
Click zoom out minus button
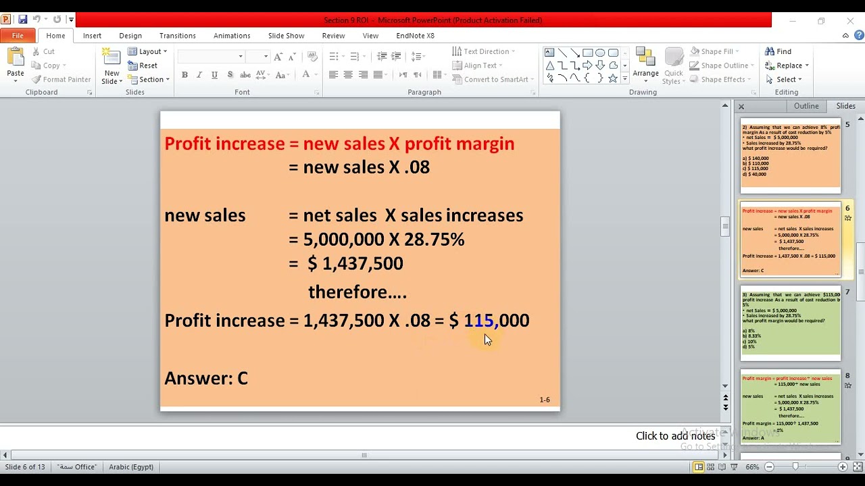769,467
